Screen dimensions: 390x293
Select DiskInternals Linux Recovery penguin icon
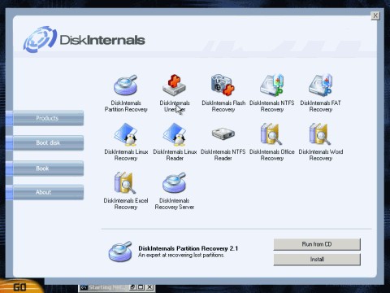125,134
